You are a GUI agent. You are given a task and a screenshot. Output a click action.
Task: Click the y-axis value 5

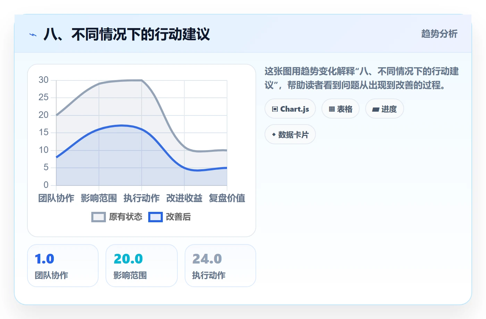pyautogui.click(x=46, y=167)
